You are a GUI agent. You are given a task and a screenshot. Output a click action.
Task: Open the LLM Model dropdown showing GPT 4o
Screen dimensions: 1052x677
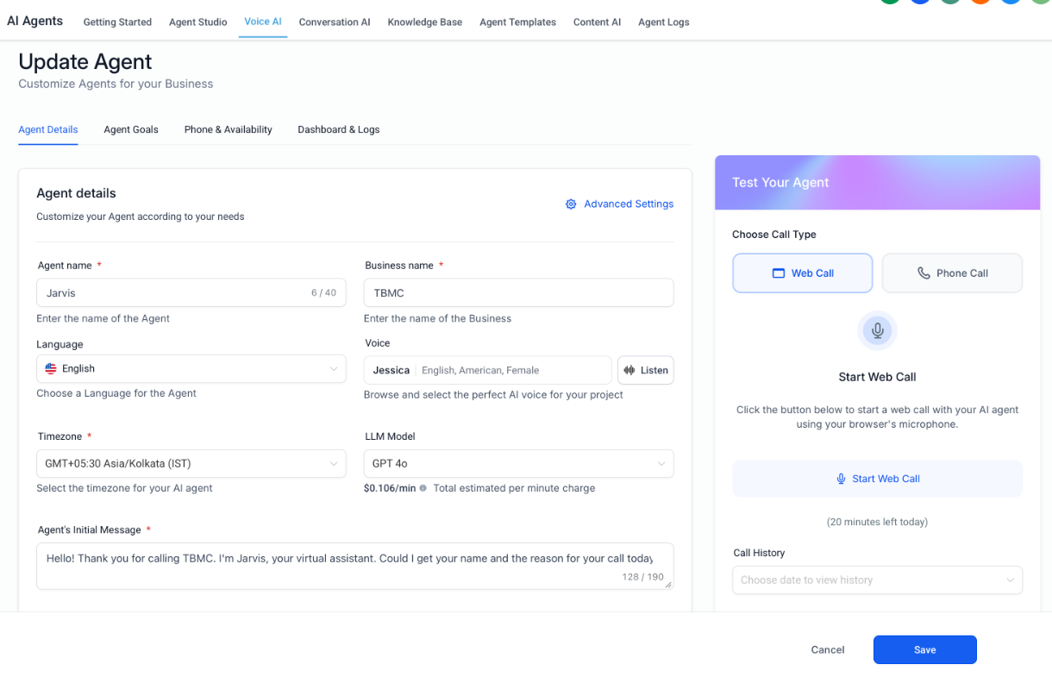[x=519, y=463]
